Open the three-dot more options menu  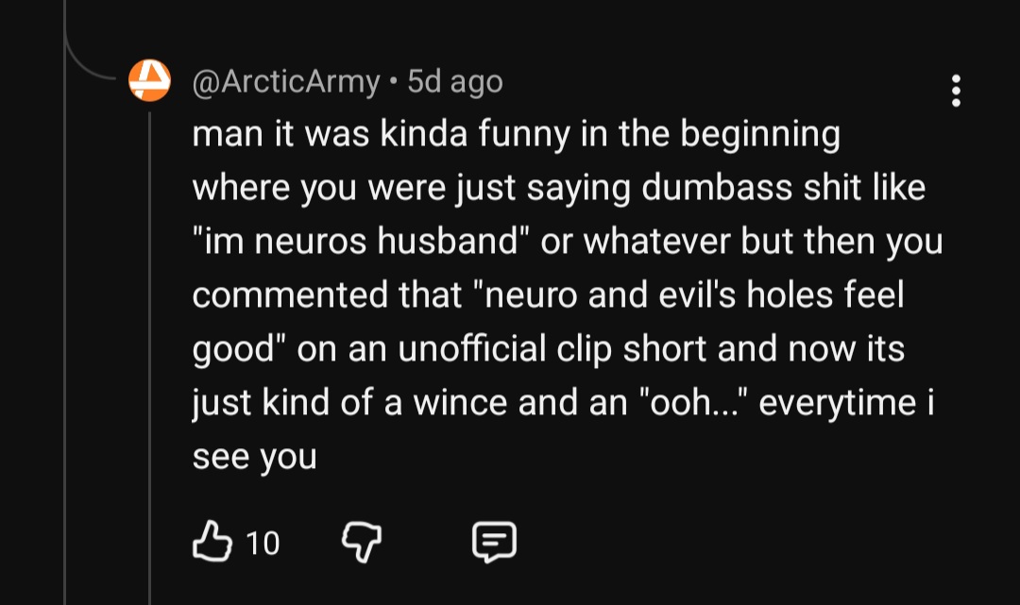(956, 91)
